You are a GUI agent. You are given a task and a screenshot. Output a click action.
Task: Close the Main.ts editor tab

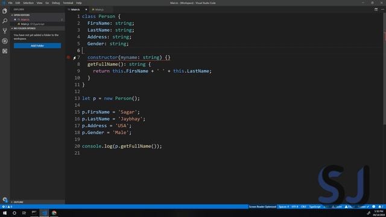86,10
